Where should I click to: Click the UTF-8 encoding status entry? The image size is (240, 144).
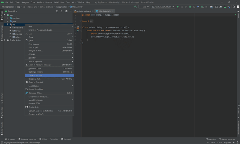219,142
